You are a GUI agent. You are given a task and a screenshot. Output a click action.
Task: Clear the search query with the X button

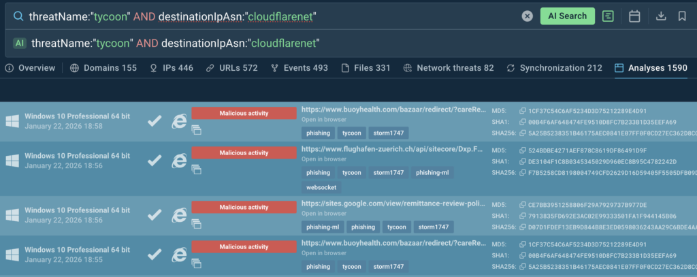[527, 16]
